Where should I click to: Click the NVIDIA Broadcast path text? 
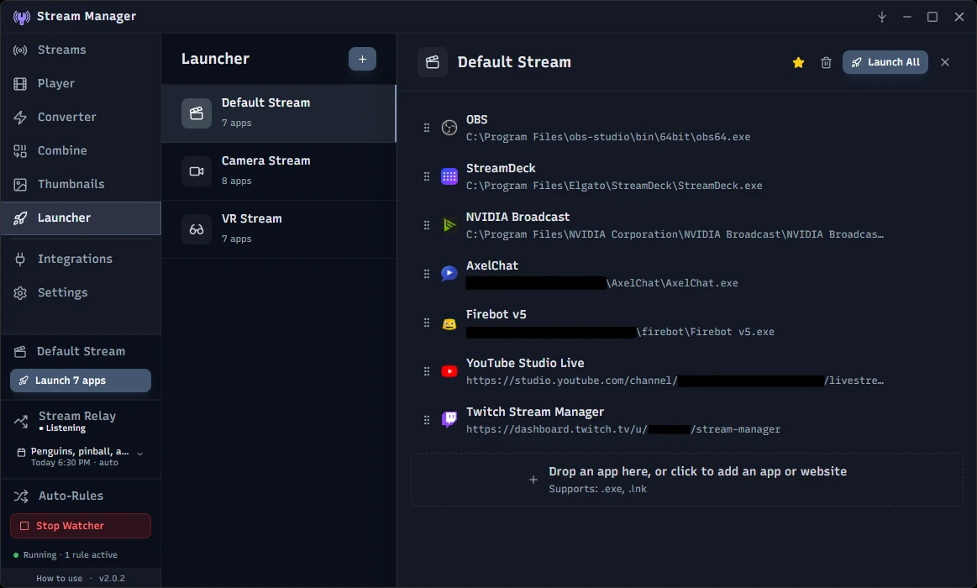(x=675, y=234)
